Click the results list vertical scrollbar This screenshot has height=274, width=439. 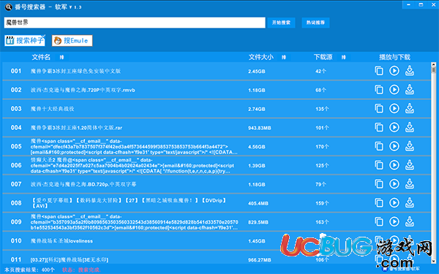434,164
